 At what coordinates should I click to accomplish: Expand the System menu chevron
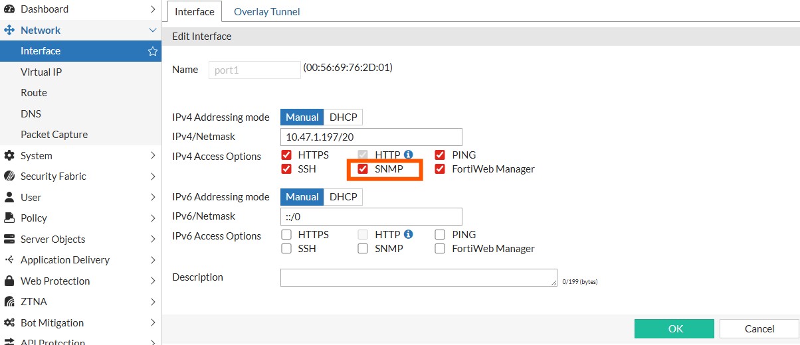point(153,156)
